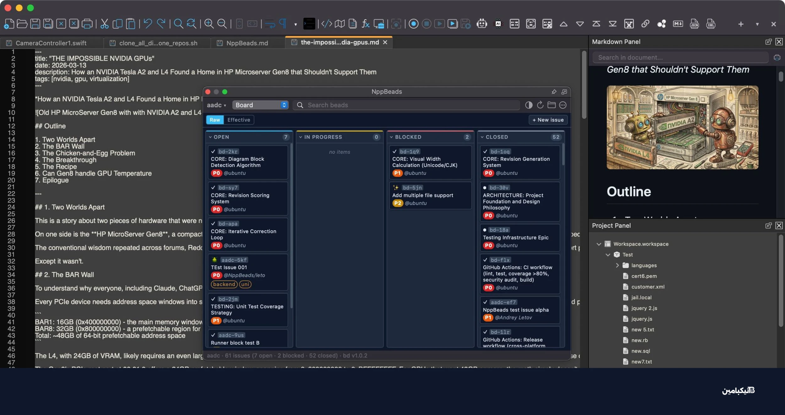Click the Search in document field
The height and width of the screenshot is (415, 785).
(680, 57)
